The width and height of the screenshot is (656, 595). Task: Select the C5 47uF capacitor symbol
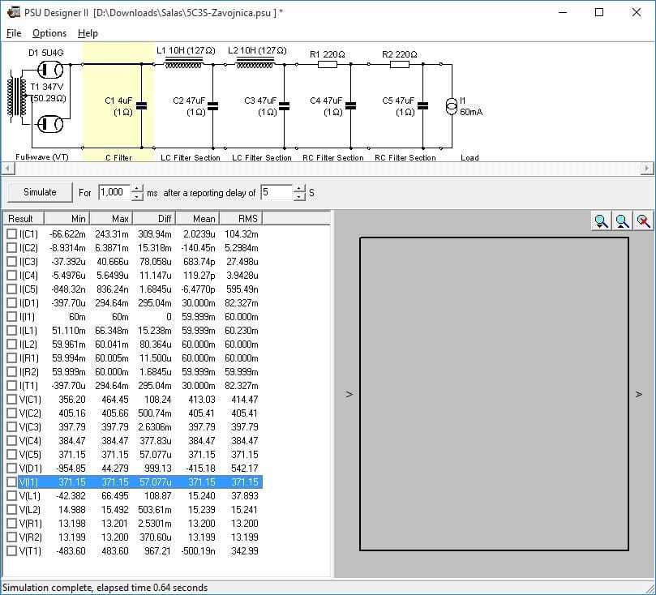pos(423,106)
